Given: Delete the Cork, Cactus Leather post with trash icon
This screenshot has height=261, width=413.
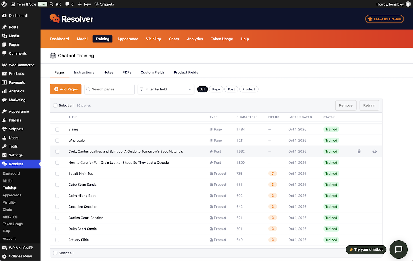Looking at the screenshot, I should (x=359, y=152).
